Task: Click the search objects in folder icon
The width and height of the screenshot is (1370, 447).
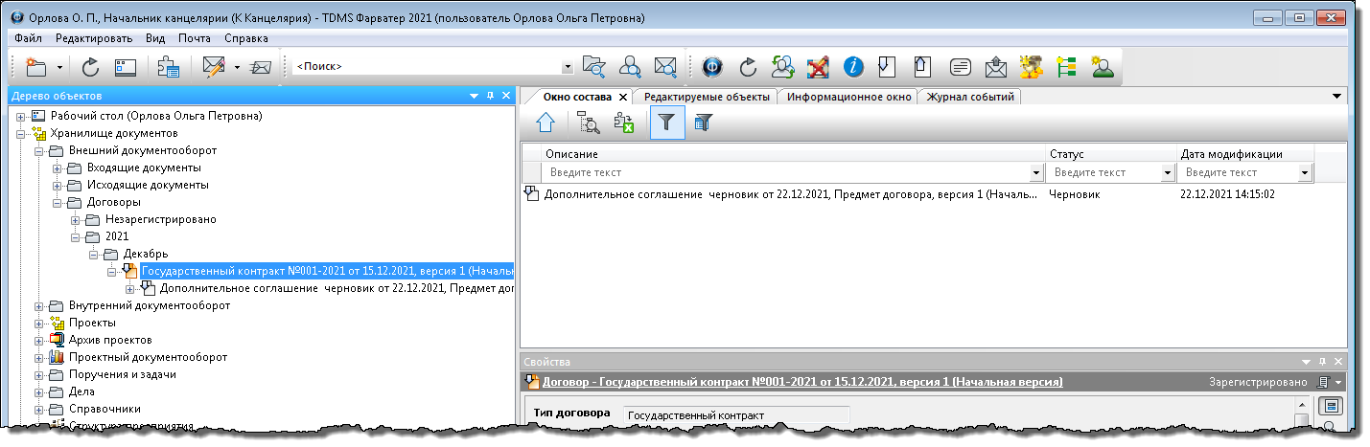Action: (594, 67)
